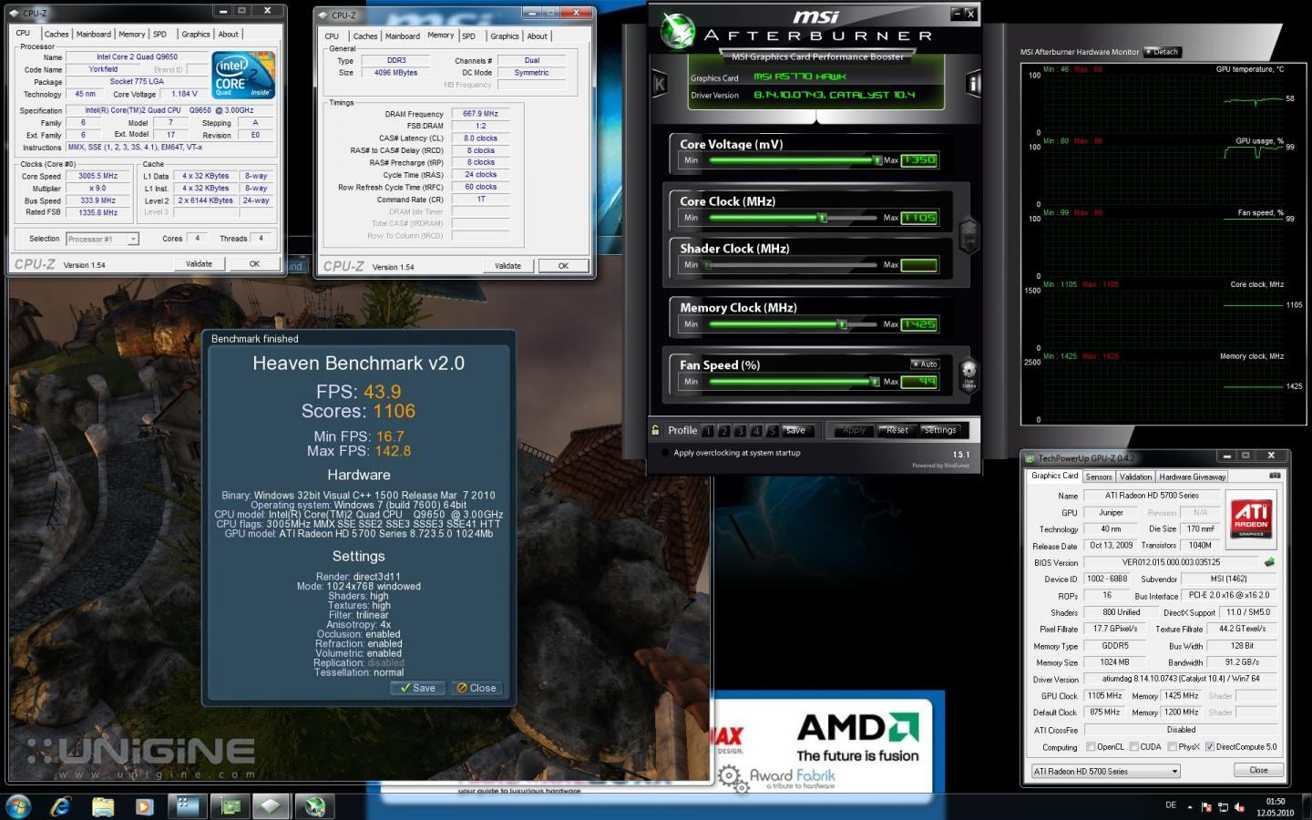1312x820 pixels.
Task: Click the Afterburner Apply button
Action: [x=854, y=430]
